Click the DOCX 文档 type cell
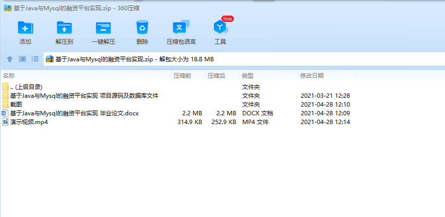This screenshot has width=445, height=217. pos(258,113)
